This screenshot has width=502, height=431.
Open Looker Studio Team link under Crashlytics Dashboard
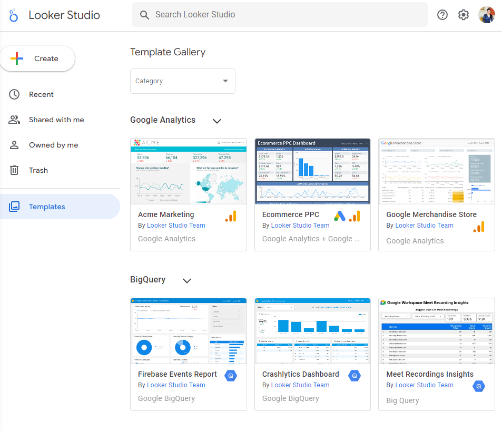(300, 385)
